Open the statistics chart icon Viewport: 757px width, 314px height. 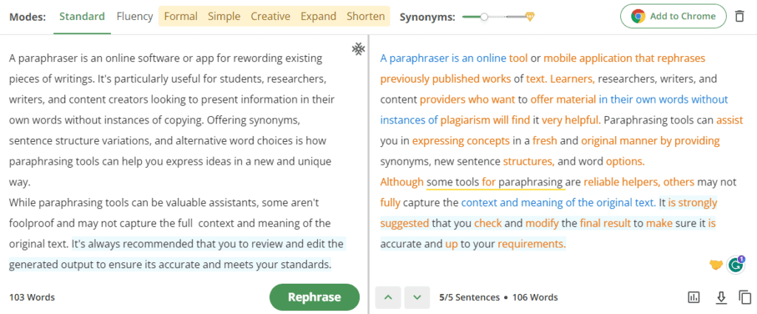[x=693, y=297]
